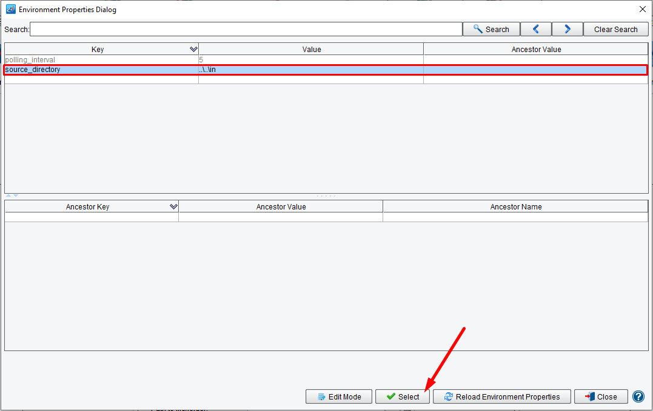Click the Search button with magnifier
The image size is (653, 411).
491,29
